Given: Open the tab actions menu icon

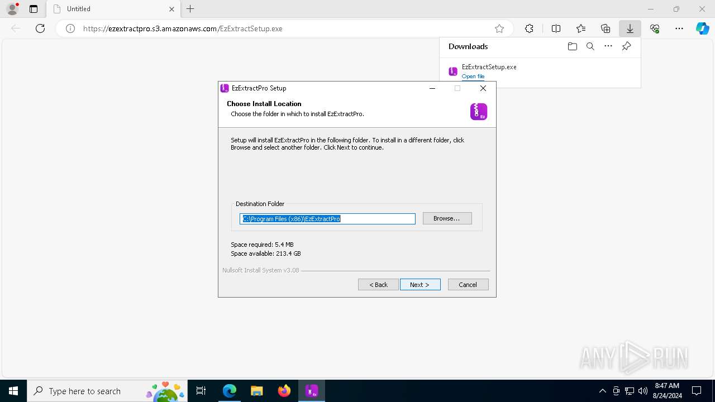Looking at the screenshot, I should 34,9.
